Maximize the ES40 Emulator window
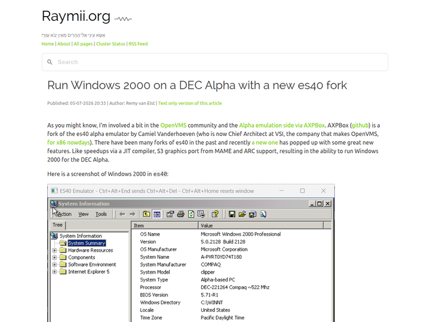This screenshot has height=322, width=430. point(302,191)
